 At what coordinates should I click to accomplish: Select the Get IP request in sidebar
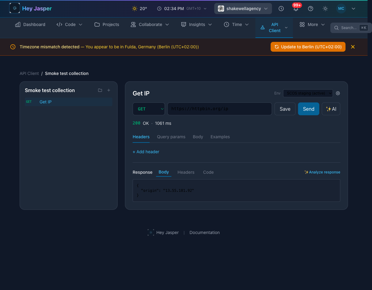(x=69, y=102)
